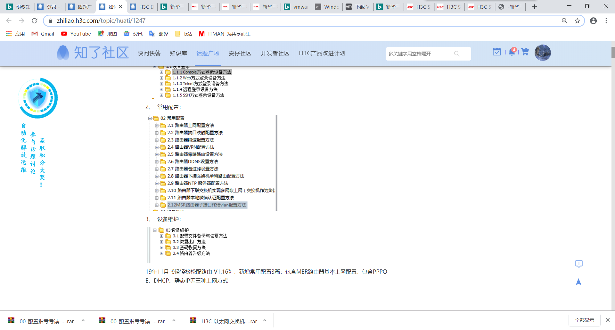Open the 话题广场 navigation item
The height and width of the screenshot is (330, 615).
coord(208,53)
